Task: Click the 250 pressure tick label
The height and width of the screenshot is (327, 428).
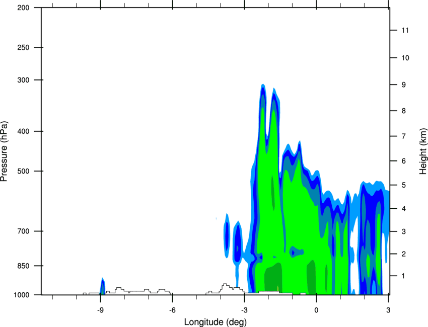Action: pyautogui.click(x=23, y=47)
